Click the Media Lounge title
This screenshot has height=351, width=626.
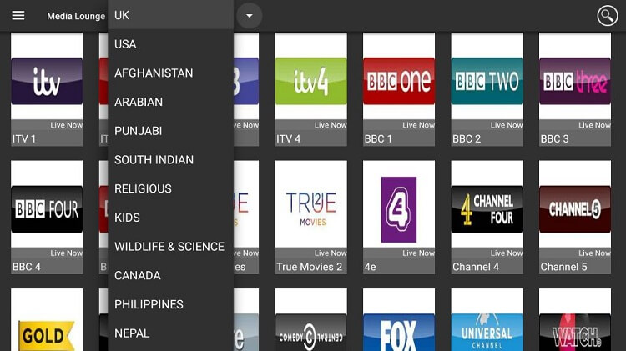76,16
